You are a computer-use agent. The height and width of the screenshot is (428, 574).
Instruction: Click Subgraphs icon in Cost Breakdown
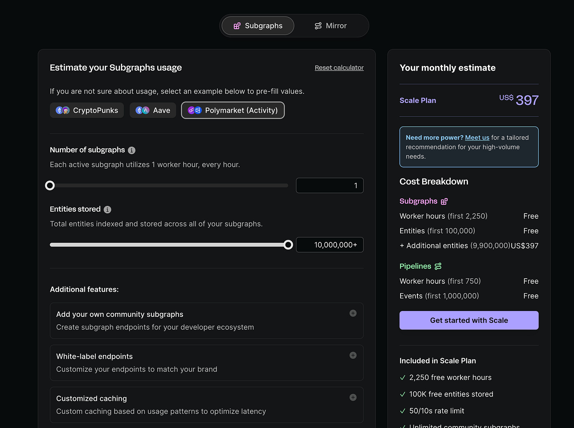pyautogui.click(x=444, y=201)
